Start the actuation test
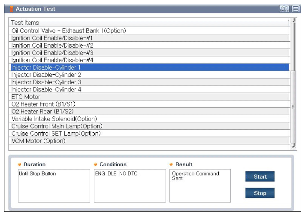Image resolution: width=305 pixels, height=216 pixels. click(260, 176)
